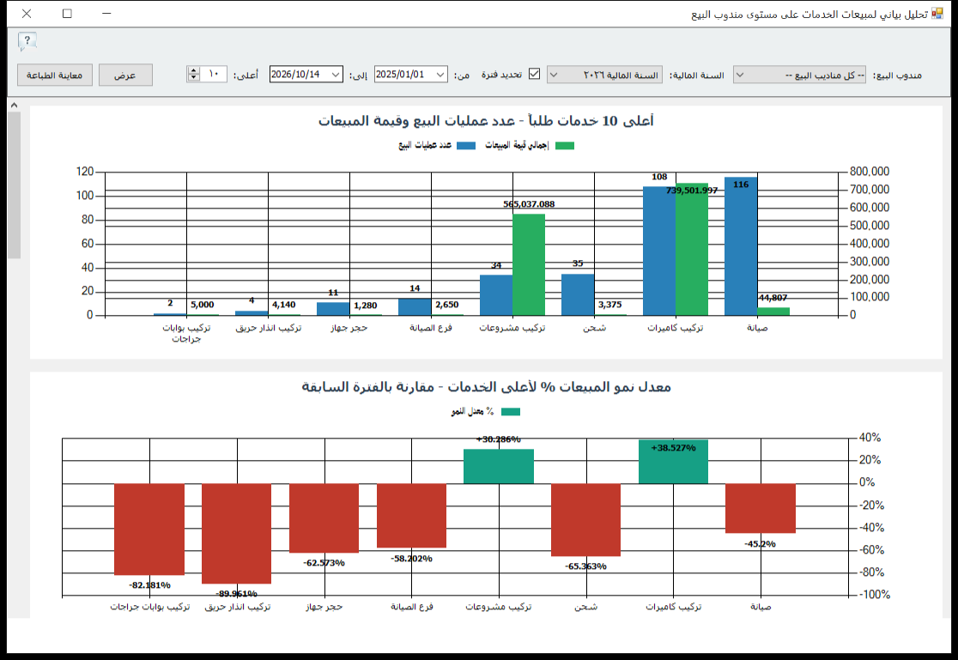Click the blue تركيب كاميرات bar labeled 108
The width and height of the screenshot is (958, 660).
659,251
